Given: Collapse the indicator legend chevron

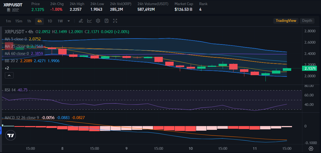Looking at the screenshot, I should click(x=9, y=75).
